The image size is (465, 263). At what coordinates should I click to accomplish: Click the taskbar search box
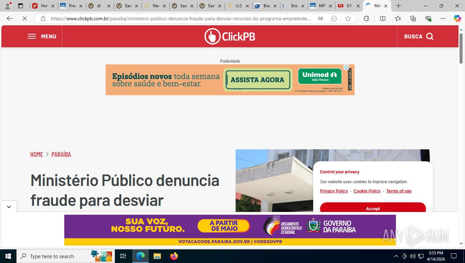click(65, 256)
